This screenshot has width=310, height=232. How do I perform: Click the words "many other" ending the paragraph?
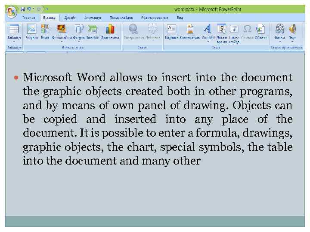click(171, 161)
